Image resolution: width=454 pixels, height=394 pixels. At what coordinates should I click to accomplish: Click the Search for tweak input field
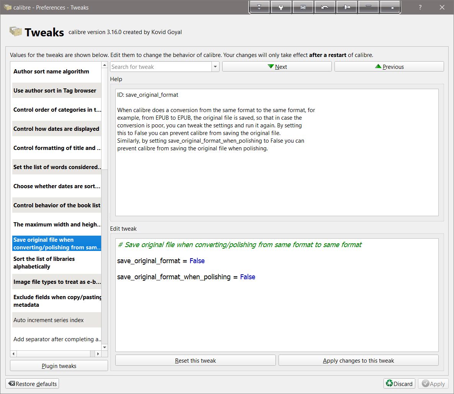click(161, 67)
